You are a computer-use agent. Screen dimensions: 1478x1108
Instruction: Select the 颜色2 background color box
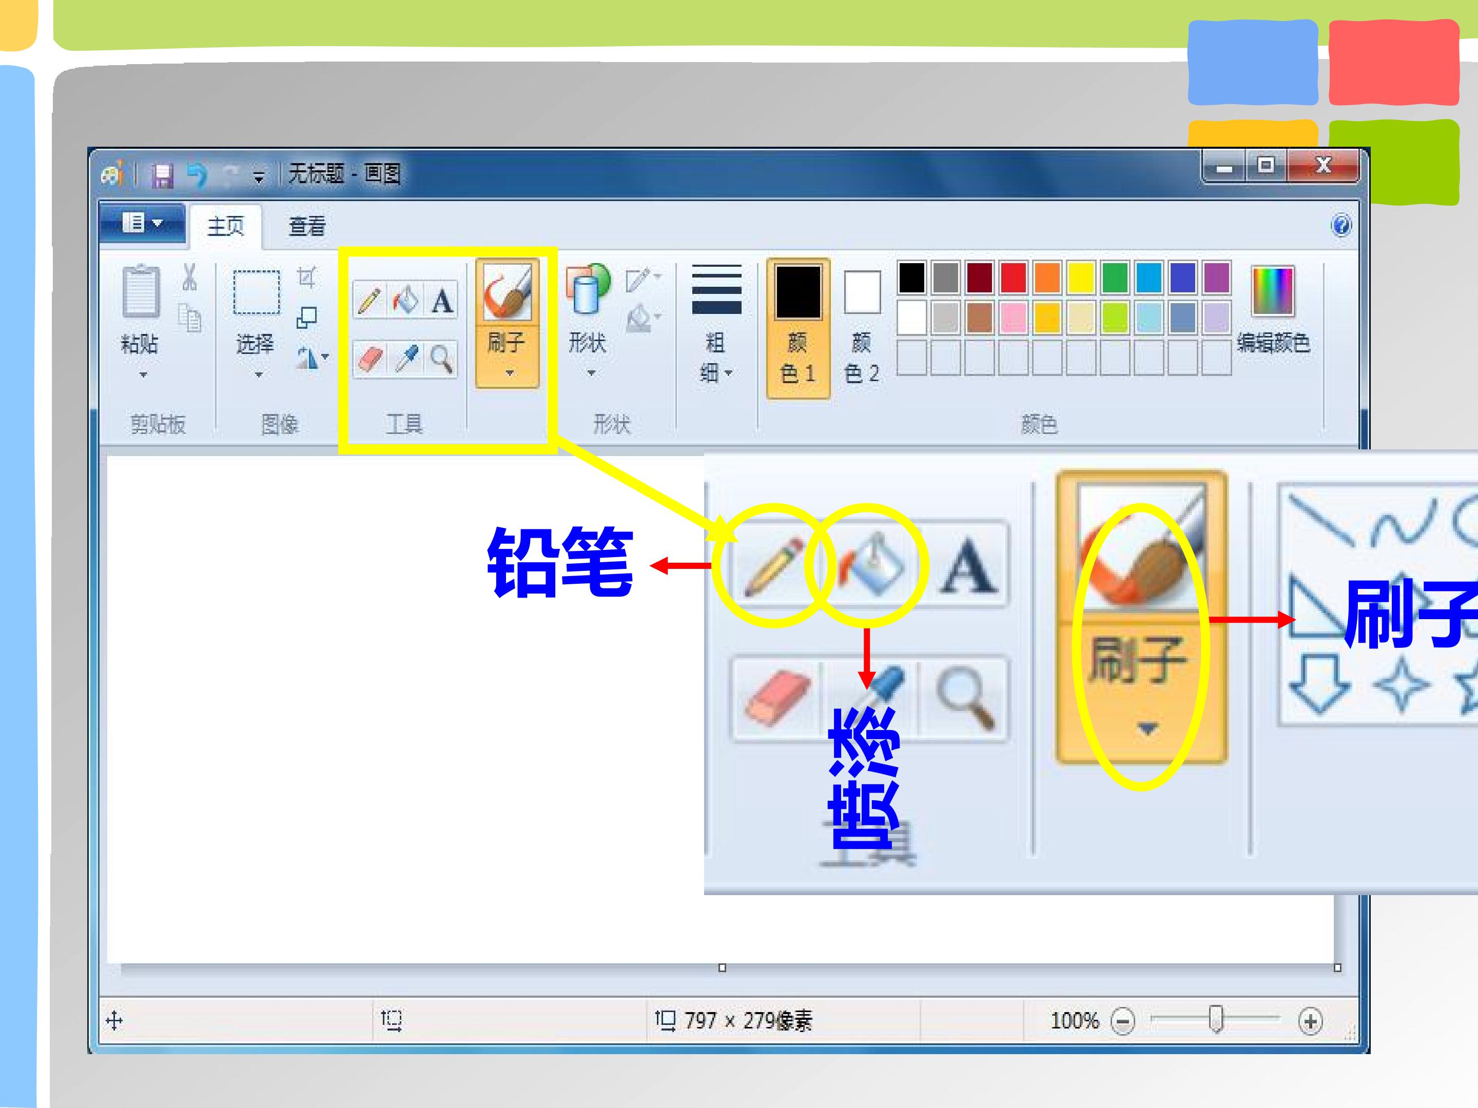tap(862, 328)
